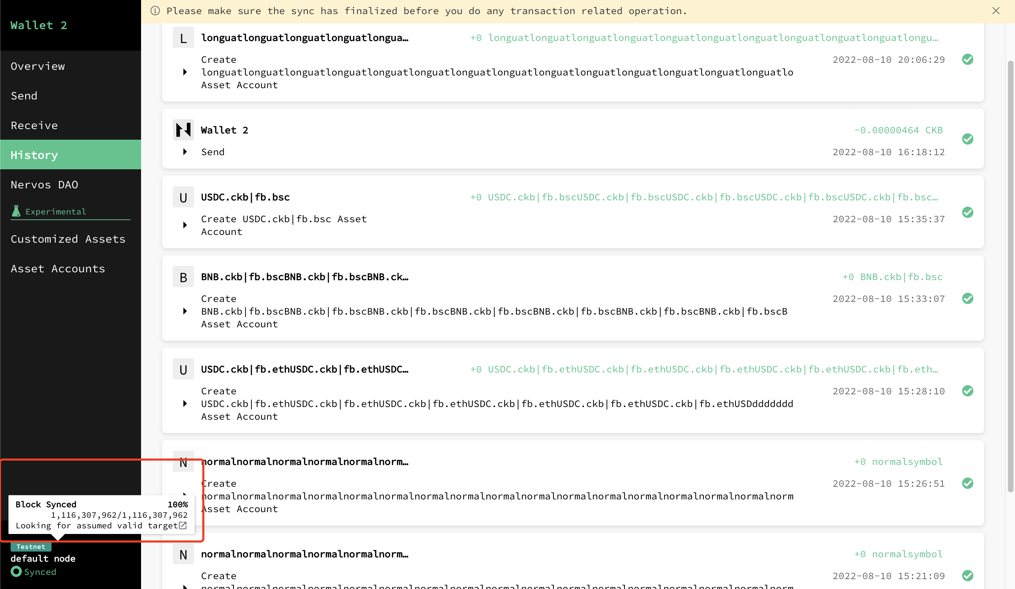The width and height of the screenshot is (1015, 589).
Task: Open the Overview page
Action: click(38, 66)
